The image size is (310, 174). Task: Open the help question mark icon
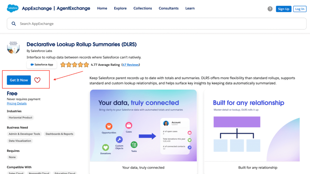click(270, 9)
